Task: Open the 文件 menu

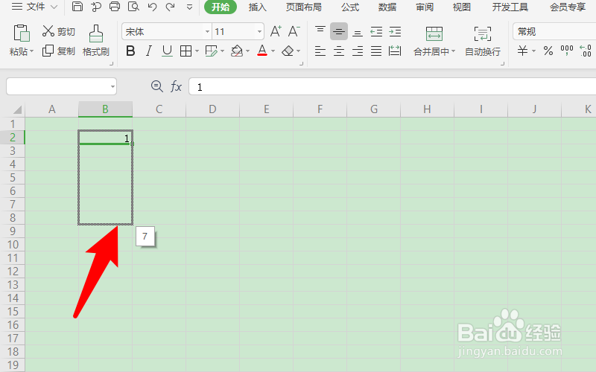Action: click(x=34, y=7)
